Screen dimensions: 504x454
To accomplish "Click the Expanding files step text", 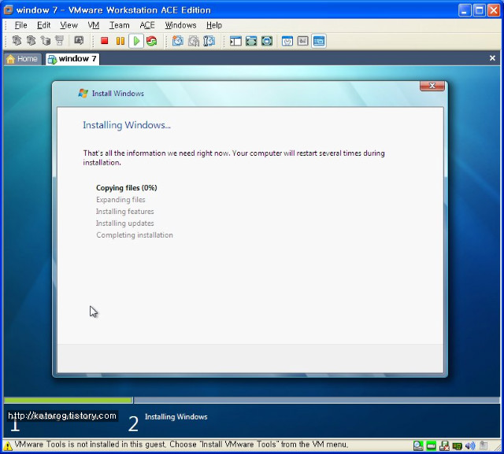I will pyautogui.click(x=120, y=200).
